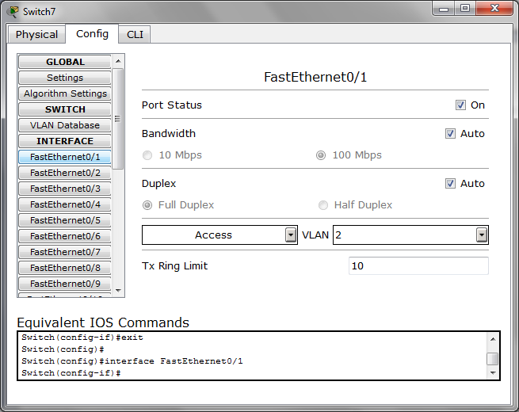The width and height of the screenshot is (519, 412).
Task: Click the Switch7 application icon in title bar
Action: coord(13,12)
